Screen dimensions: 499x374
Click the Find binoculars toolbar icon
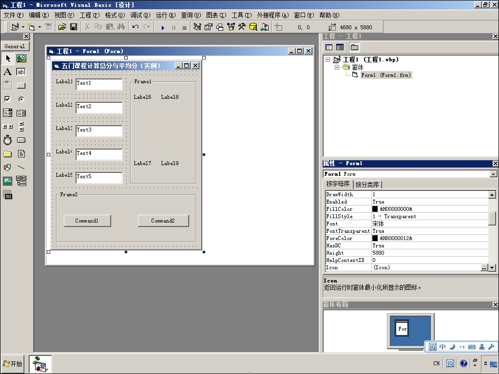click(x=121, y=27)
